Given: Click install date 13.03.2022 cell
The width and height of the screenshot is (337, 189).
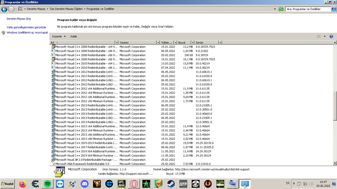Looking at the screenshot, I should pos(168,64).
